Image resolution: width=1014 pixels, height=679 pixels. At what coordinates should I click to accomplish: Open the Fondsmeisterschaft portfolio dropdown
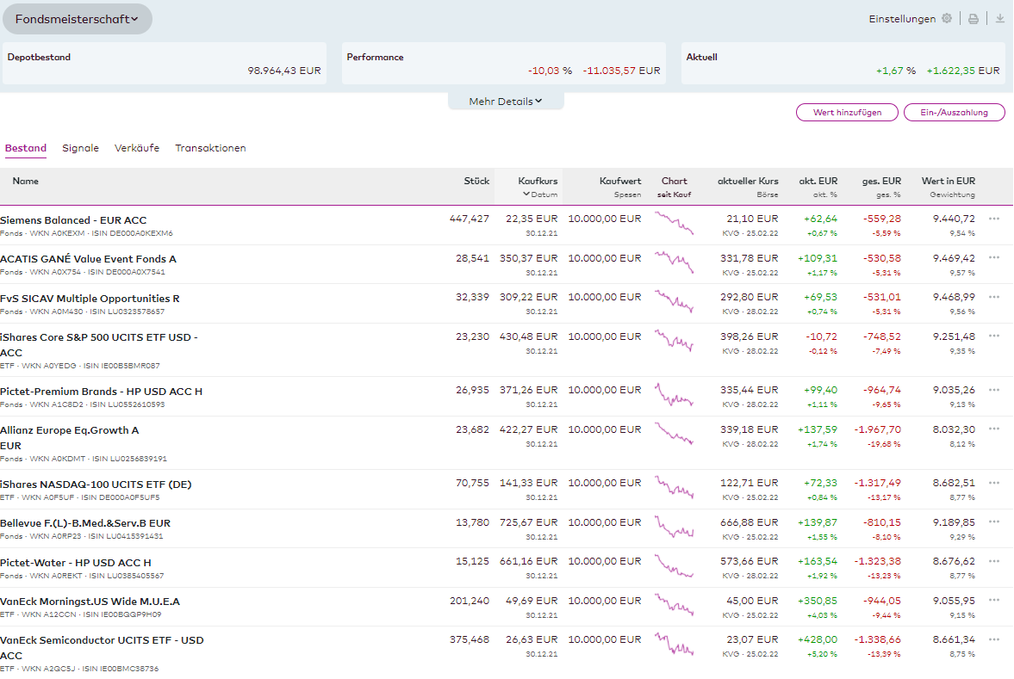[77, 19]
